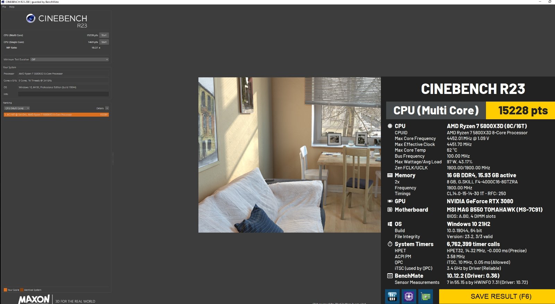The width and height of the screenshot is (555, 304).
Task: Click the Build value 10.0.19044, 64 bit
Action: [x=464, y=231]
